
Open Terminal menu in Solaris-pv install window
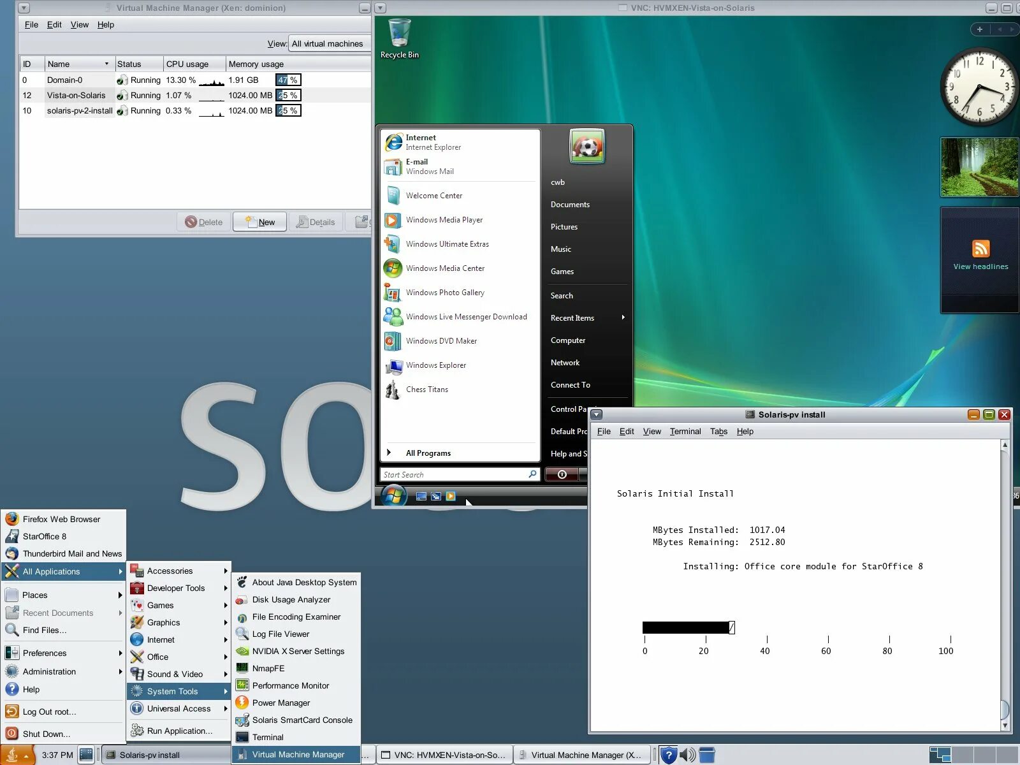click(x=685, y=431)
